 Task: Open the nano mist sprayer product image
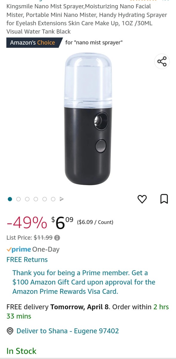tap(88, 119)
